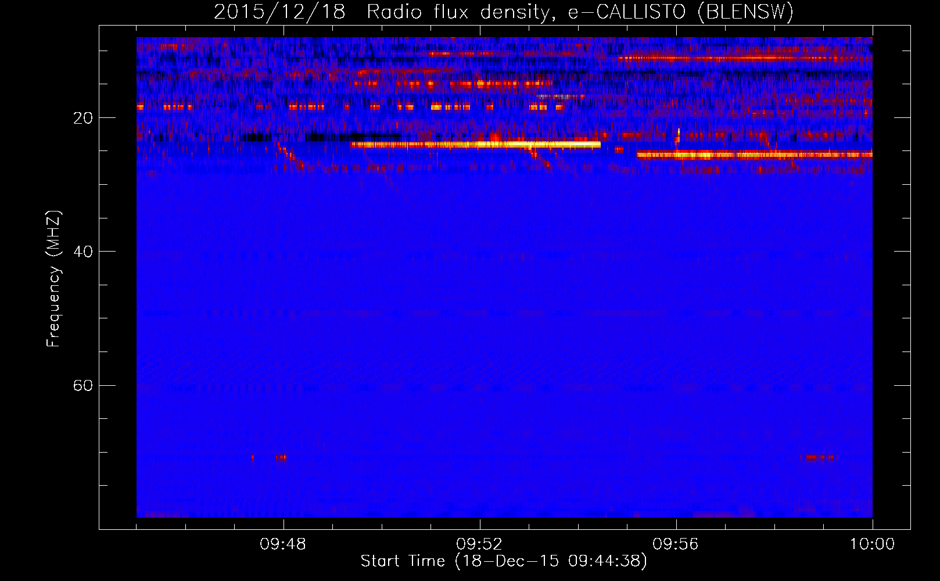Click the 09:48 time tick label

point(283,544)
